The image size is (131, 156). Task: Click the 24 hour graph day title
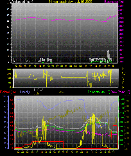pos(70,1)
